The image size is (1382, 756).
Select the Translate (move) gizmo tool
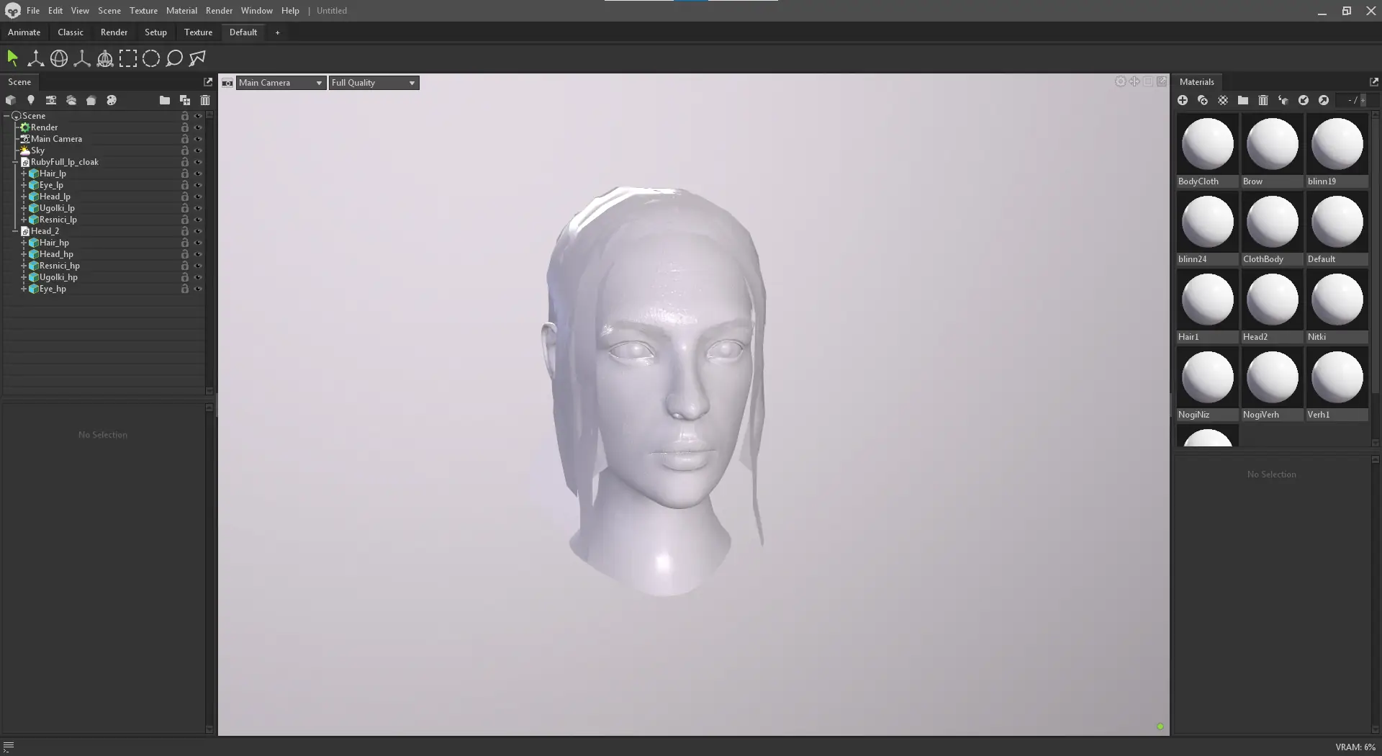35,58
